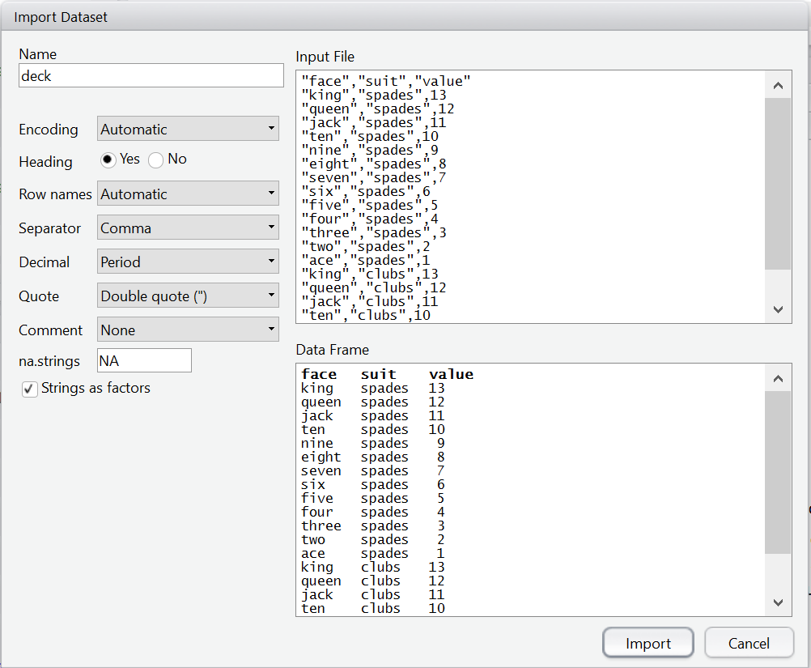Viewport: 811px width, 668px height.
Task: Open the Comment dropdown set to None
Action: click(188, 330)
